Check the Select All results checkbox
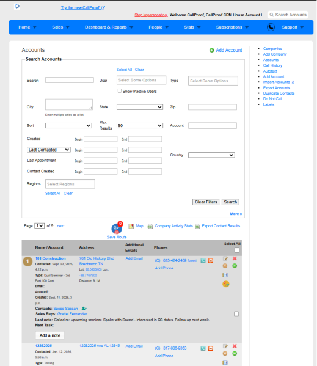 pos(237,251)
